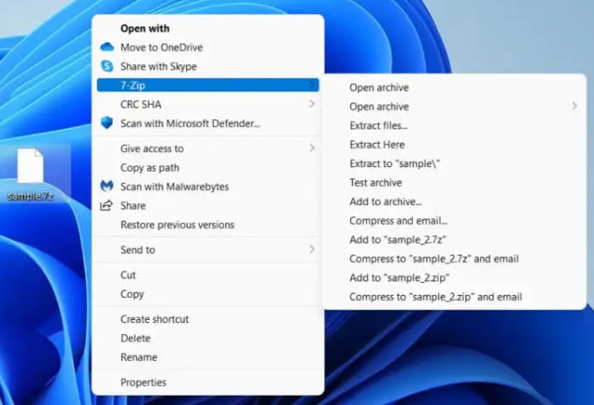Screen dimensions: 594x405
Task: Select Scan with Microsoft Defender
Action: click(208, 123)
